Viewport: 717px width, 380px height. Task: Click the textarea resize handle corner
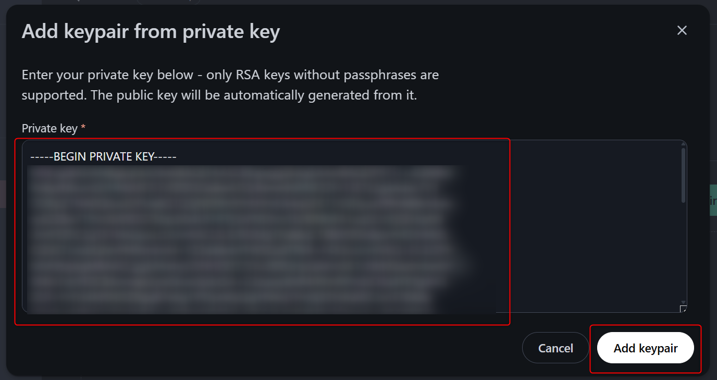[683, 309]
